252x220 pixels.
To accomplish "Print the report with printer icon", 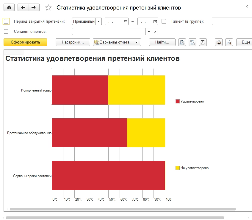I will (219, 42).
